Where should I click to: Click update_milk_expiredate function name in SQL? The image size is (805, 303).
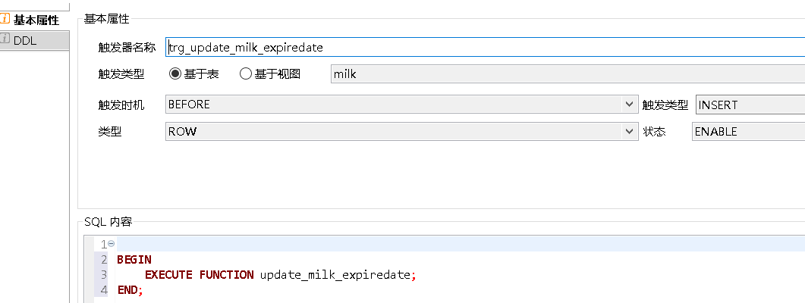pyautogui.click(x=335, y=274)
